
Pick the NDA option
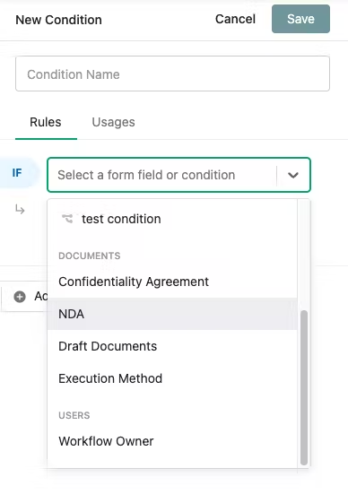[x=172, y=314]
